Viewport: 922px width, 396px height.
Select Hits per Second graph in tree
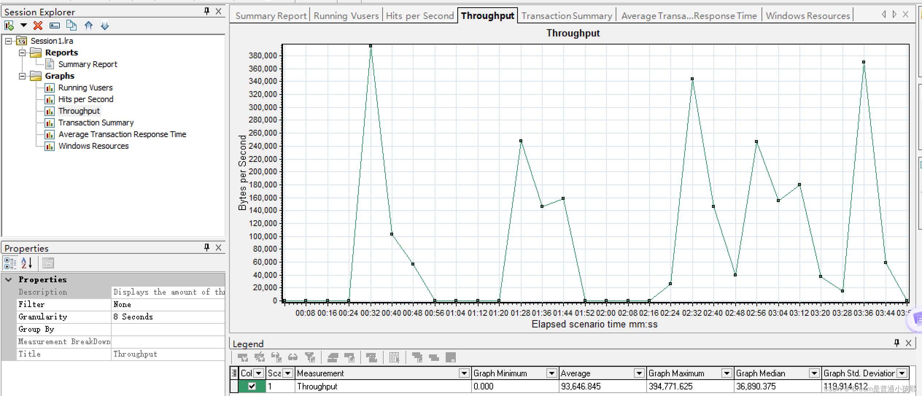(86, 99)
